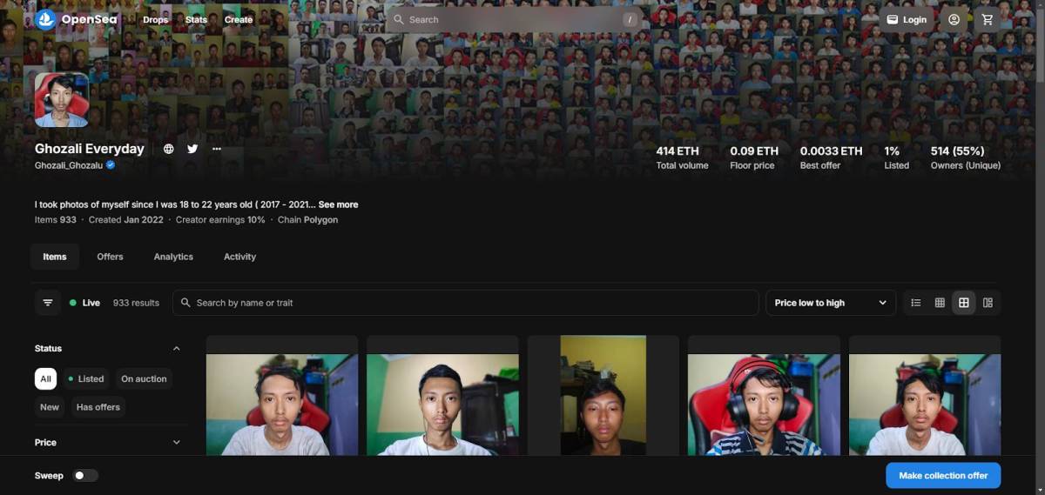Click the Make collection offer button
The image size is (1045, 495).
[x=943, y=476]
